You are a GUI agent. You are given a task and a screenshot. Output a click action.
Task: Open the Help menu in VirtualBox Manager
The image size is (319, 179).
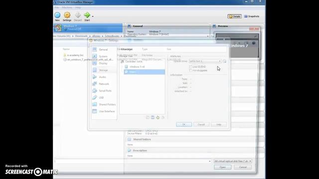78,7
